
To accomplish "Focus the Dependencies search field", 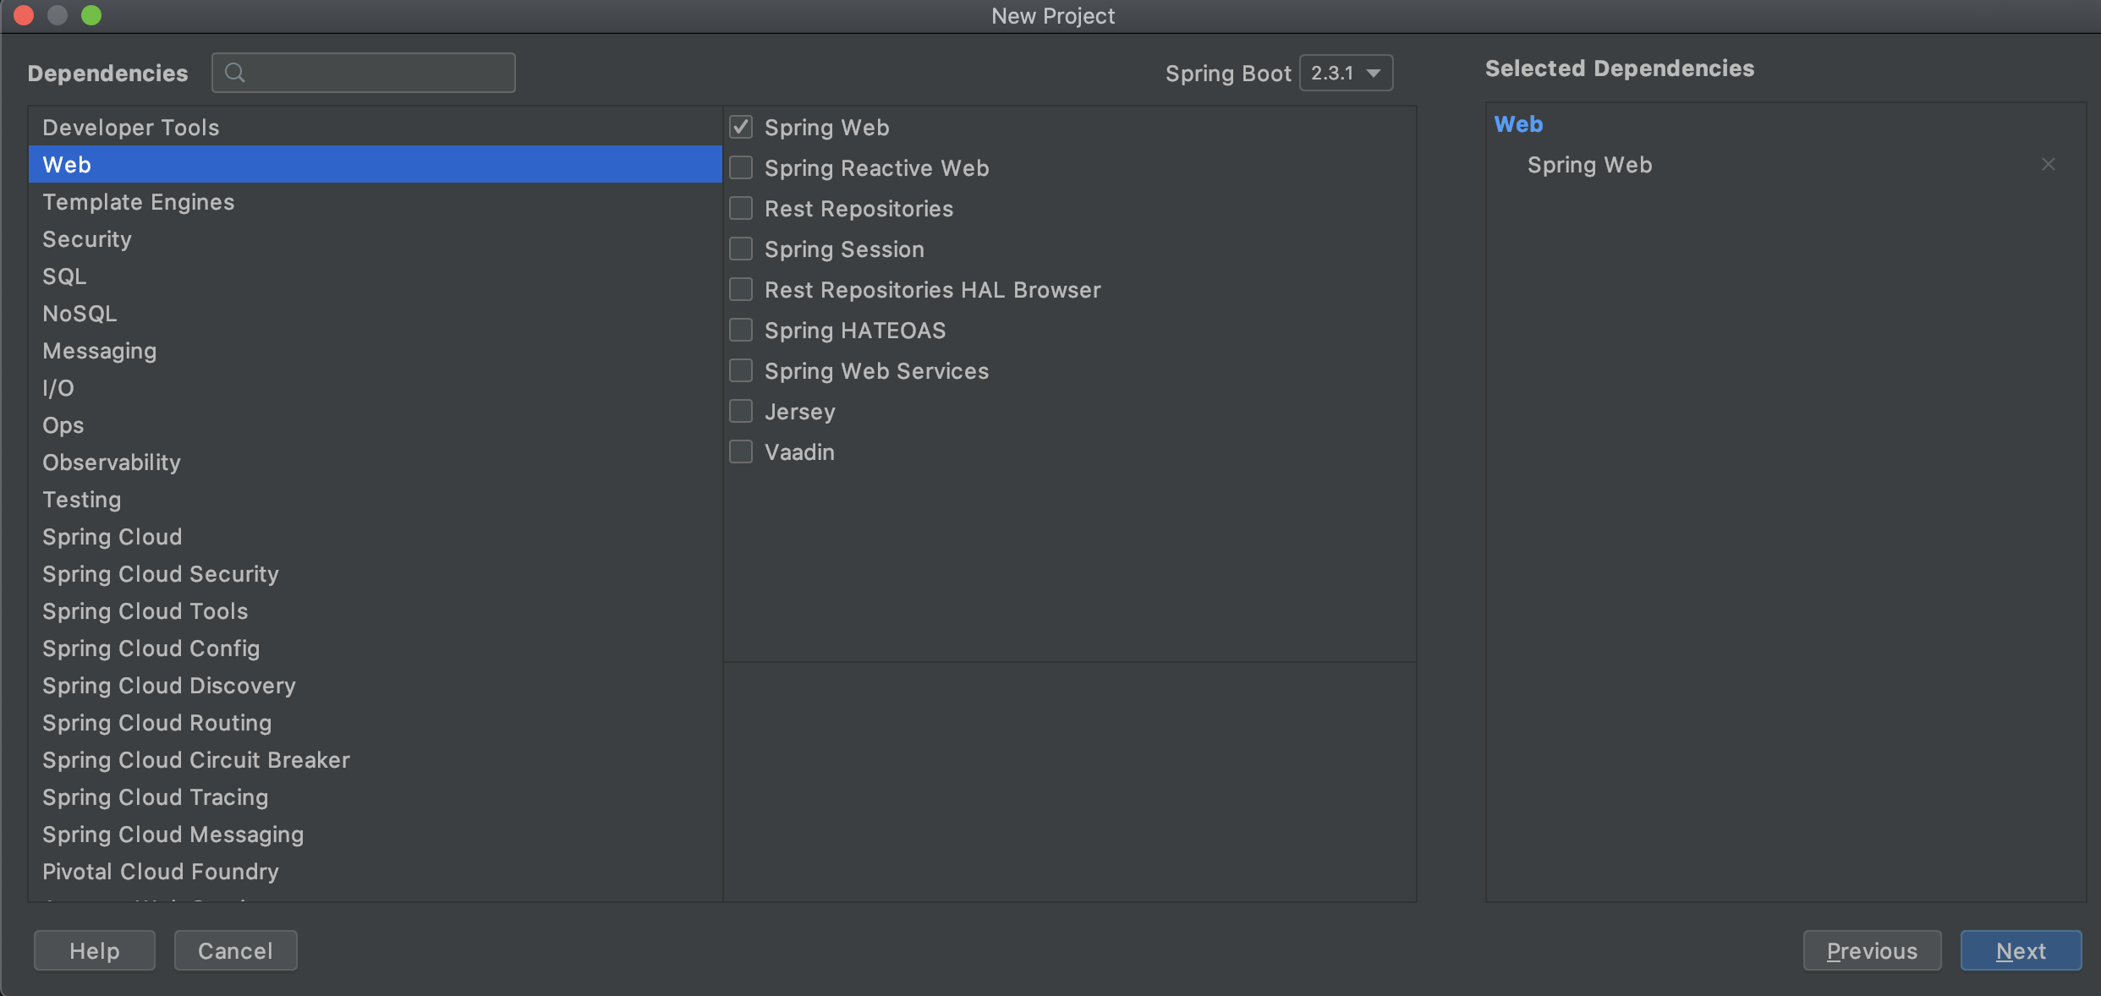I will [364, 73].
